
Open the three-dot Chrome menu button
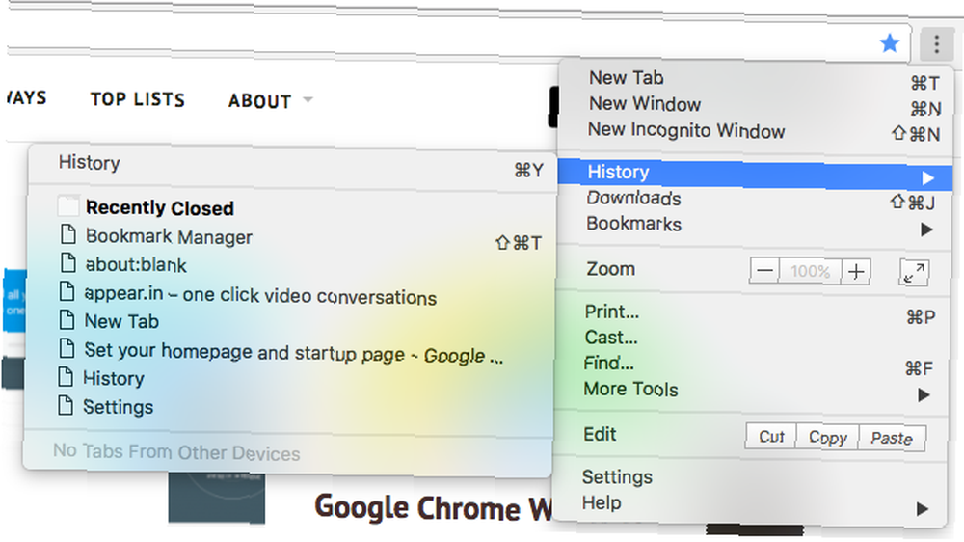point(936,44)
